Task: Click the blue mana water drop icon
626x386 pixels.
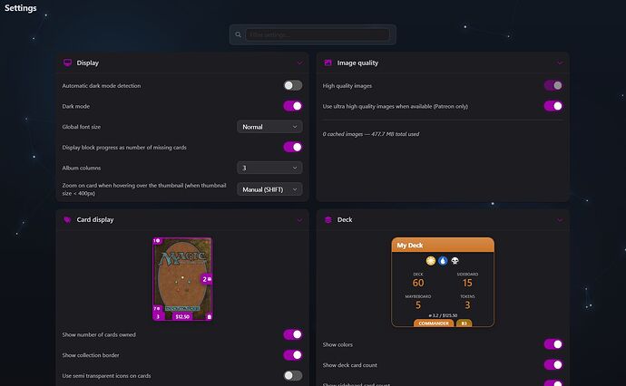Action: [x=443, y=261]
